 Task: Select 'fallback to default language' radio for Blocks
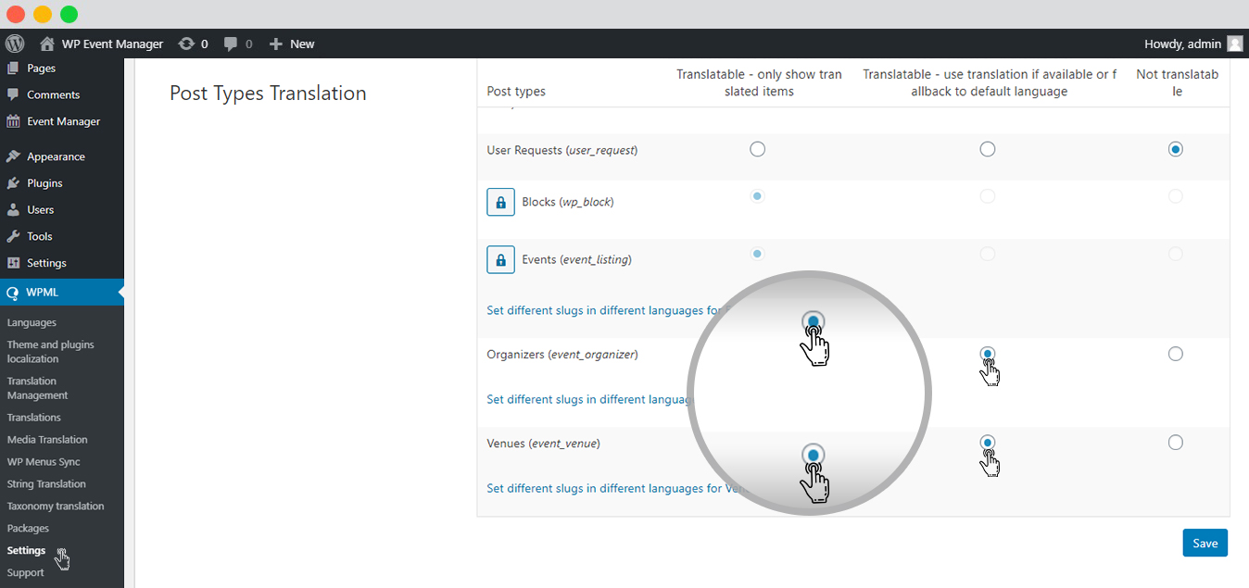click(988, 196)
